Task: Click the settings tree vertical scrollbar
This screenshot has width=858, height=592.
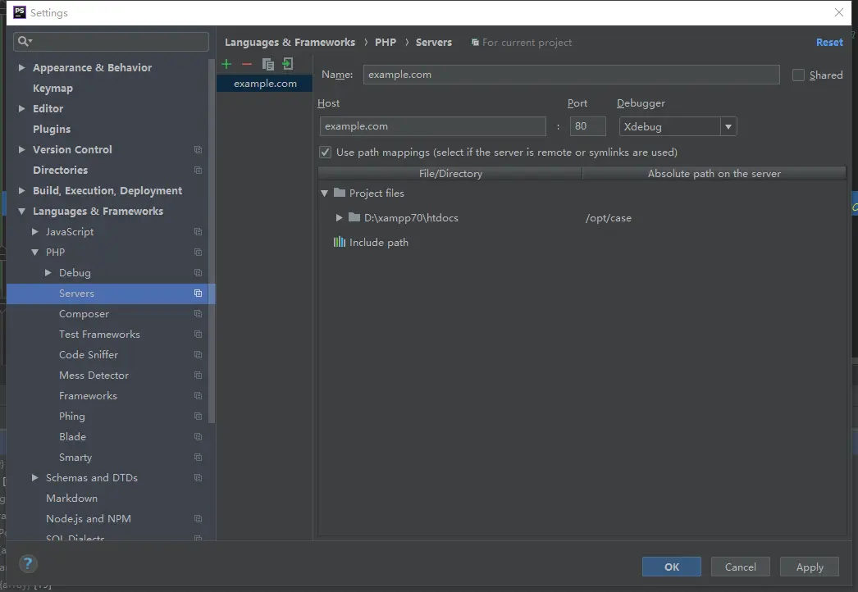Action: point(211,241)
